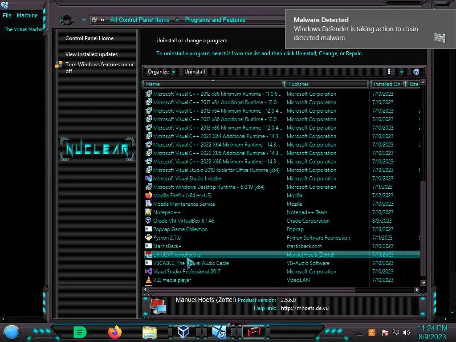
Task: Click the Microsoft Visual Studio Installer icon
Action: 149,178
